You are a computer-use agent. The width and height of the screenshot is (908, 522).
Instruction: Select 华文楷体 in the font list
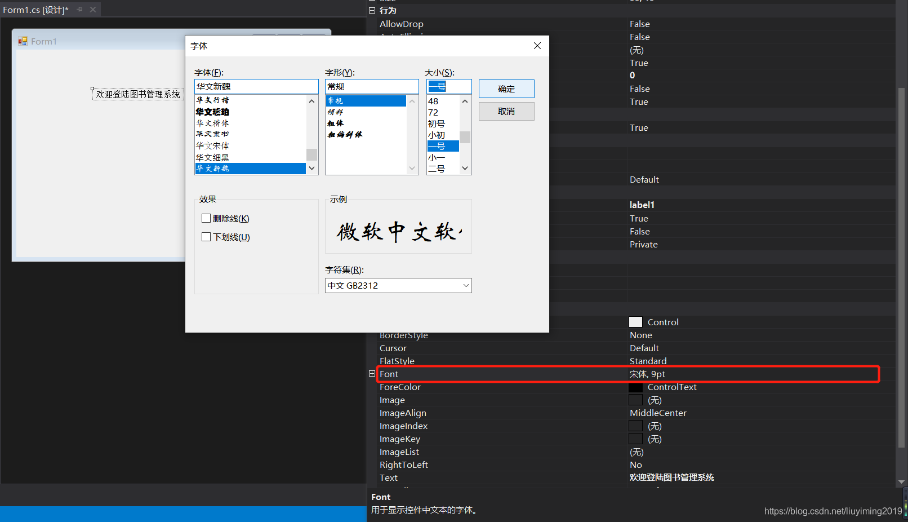pyautogui.click(x=251, y=123)
